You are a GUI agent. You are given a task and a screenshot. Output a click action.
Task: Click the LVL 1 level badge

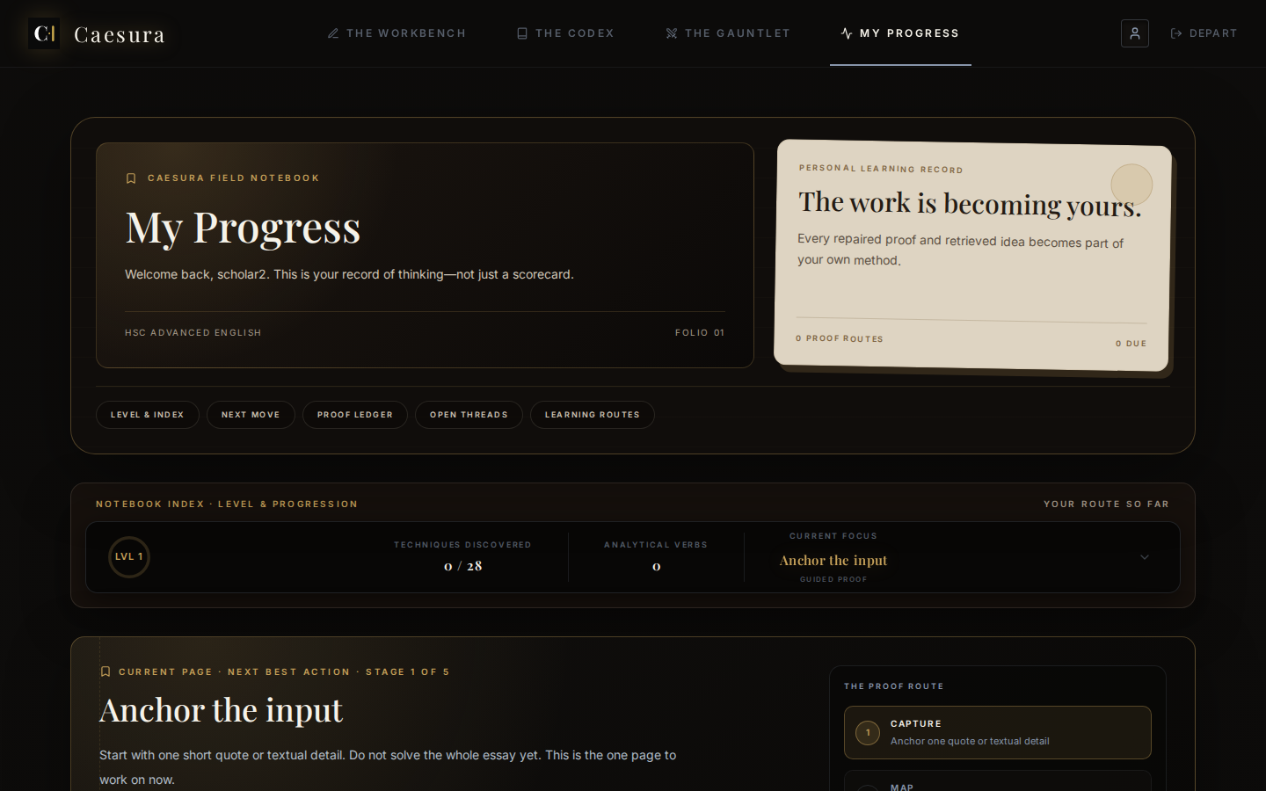[x=129, y=557]
